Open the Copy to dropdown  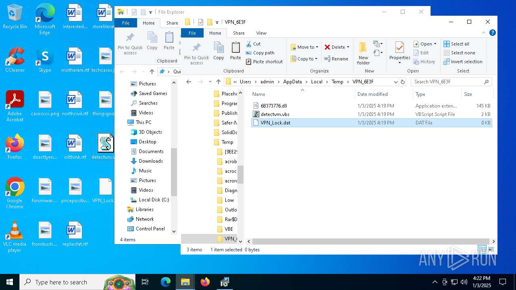[x=304, y=59]
